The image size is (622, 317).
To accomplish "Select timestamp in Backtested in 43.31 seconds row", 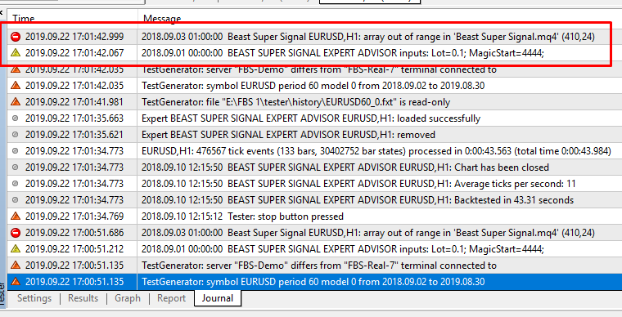I will (74, 200).
